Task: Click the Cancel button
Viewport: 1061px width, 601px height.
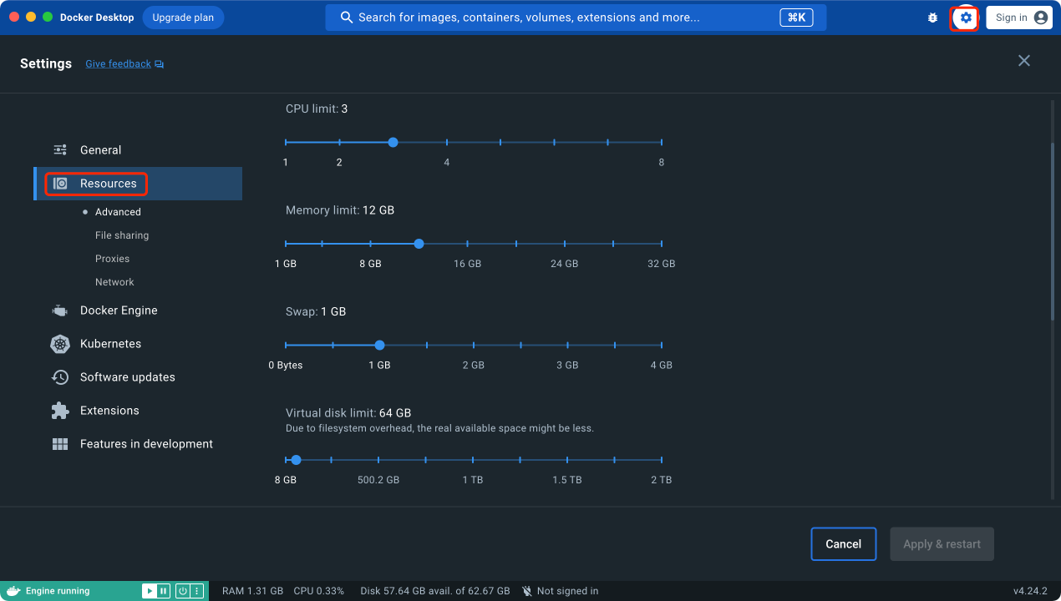Action: [843, 544]
